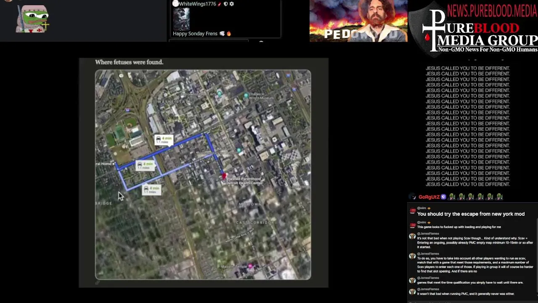The height and width of the screenshot is (303, 538).
Task: Click the purple shield badge beside GoRgUtZ
Action: tap(443, 197)
